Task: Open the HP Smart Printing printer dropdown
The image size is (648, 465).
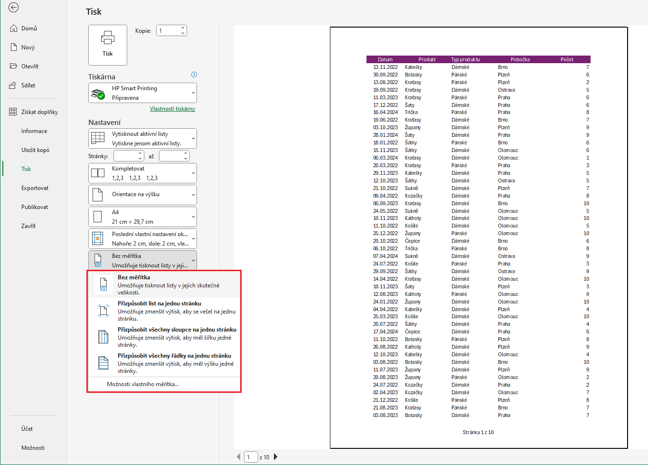Action: point(193,93)
